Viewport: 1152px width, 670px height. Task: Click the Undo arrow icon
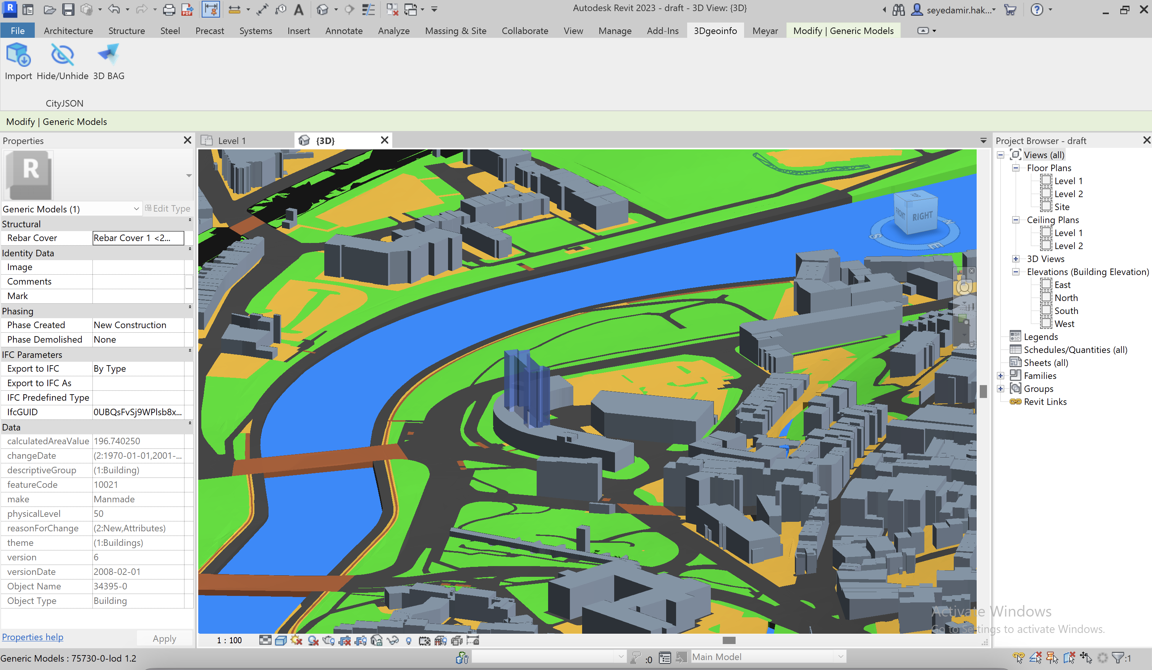[114, 9]
